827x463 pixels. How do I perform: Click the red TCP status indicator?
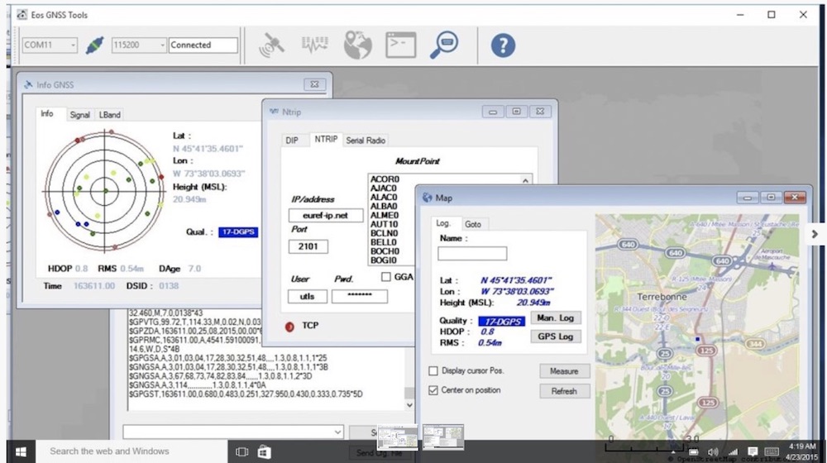(289, 327)
